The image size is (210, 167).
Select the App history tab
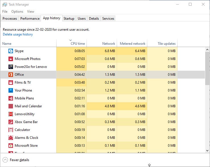point(51,18)
